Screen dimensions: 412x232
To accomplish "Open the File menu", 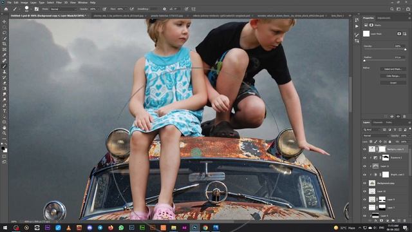I will click(x=9, y=3).
